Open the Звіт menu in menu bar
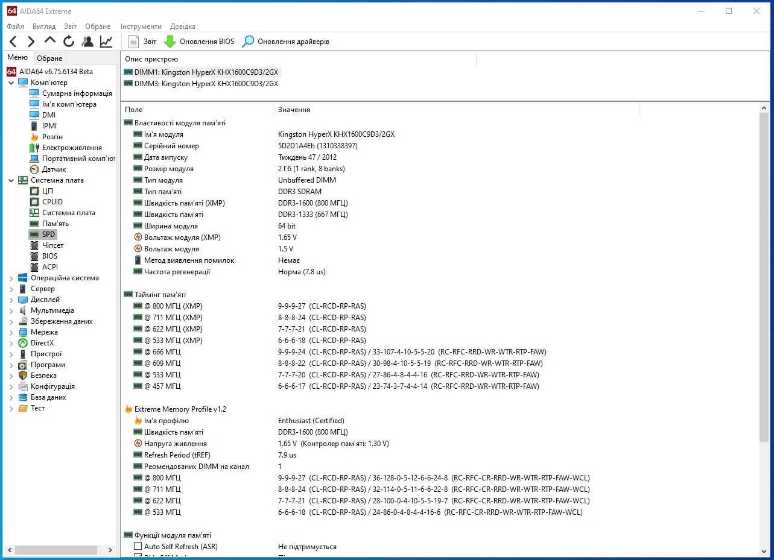The image size is (774, 560). [70, 27]
